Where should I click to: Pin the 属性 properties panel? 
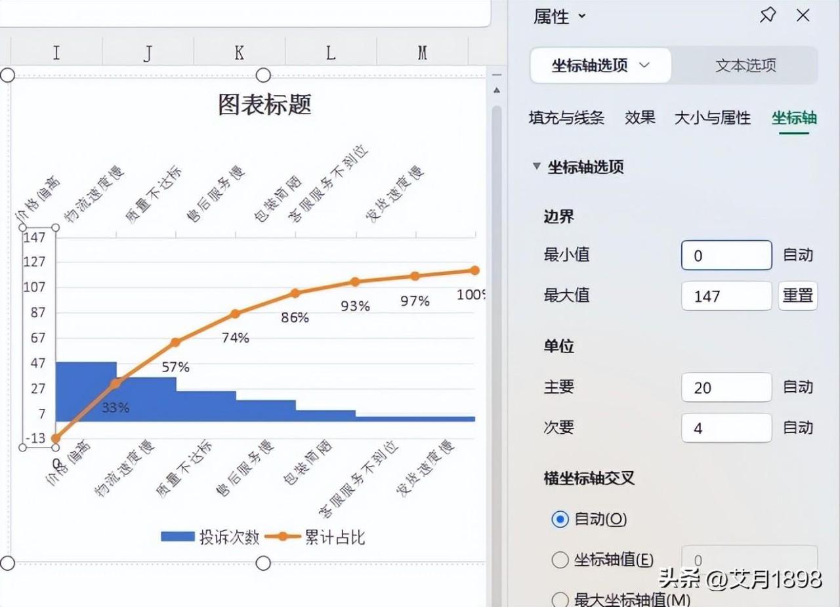(768, 16)
